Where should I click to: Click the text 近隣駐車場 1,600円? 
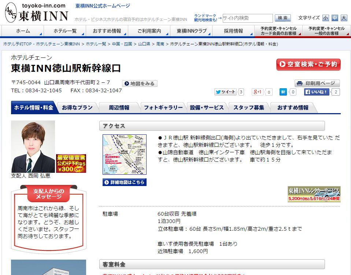pyautogui.click(x=183, y=251)
